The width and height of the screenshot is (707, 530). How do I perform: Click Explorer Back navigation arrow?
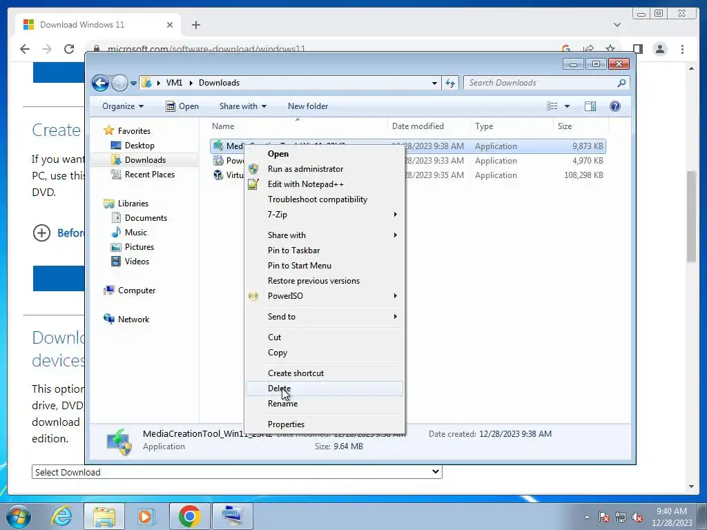click(100, 83)
